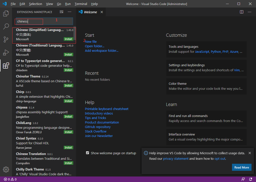Image resolution: width=256 pixels, height=182 pixels.
Task: Open the Help menu
Action: click(94, 4)
